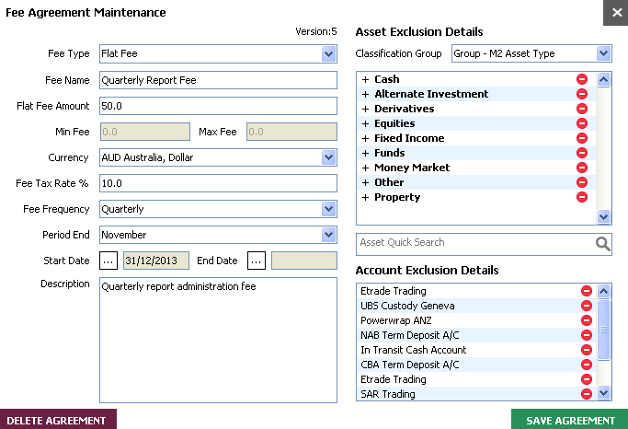Image resolution: width=628 pixels, height=429 pixels.
Task: Remove UBS Custody Geneva account exclusion
Action: [x=586, y=306]
